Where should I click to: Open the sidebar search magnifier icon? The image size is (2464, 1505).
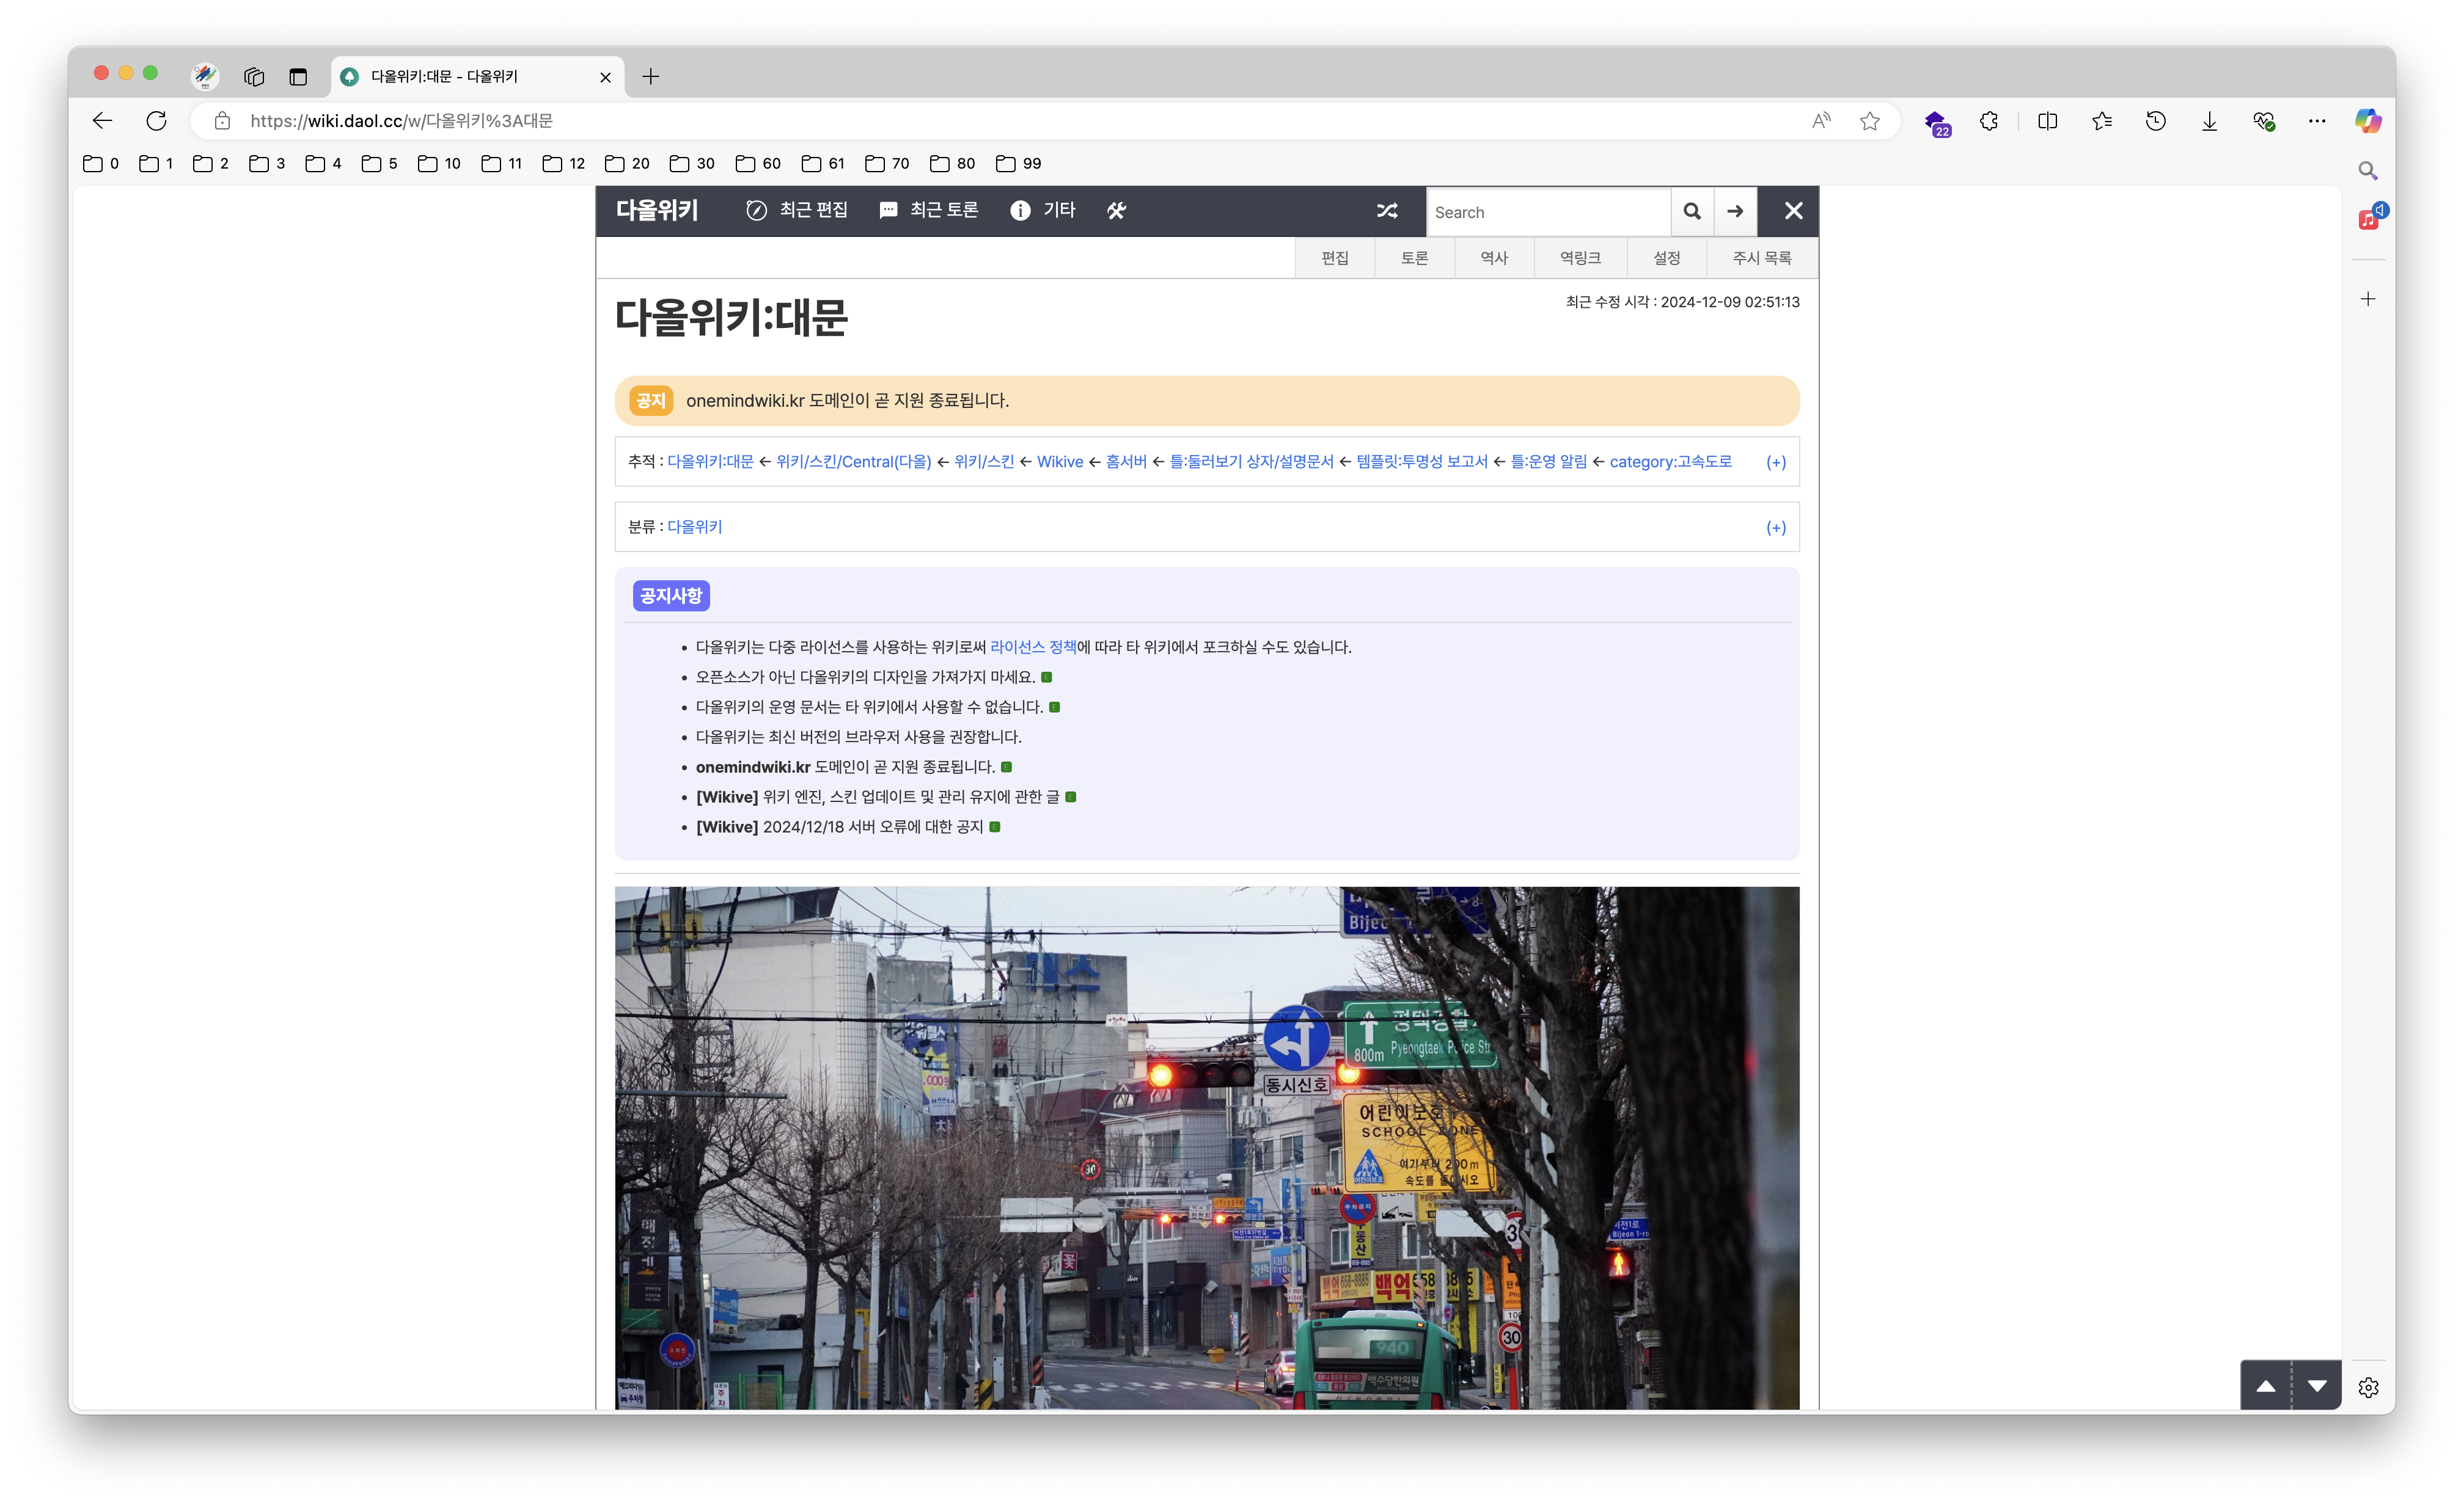pyautogui.click(x=2368, y=170)
